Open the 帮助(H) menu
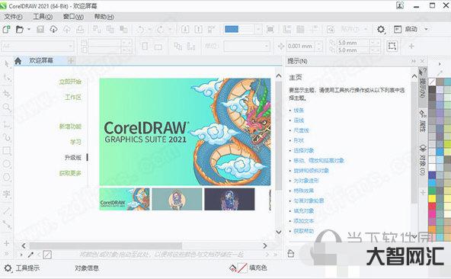The width and height of the screenshot is (451, 279). pyautogui.click(x=104, y=17)
